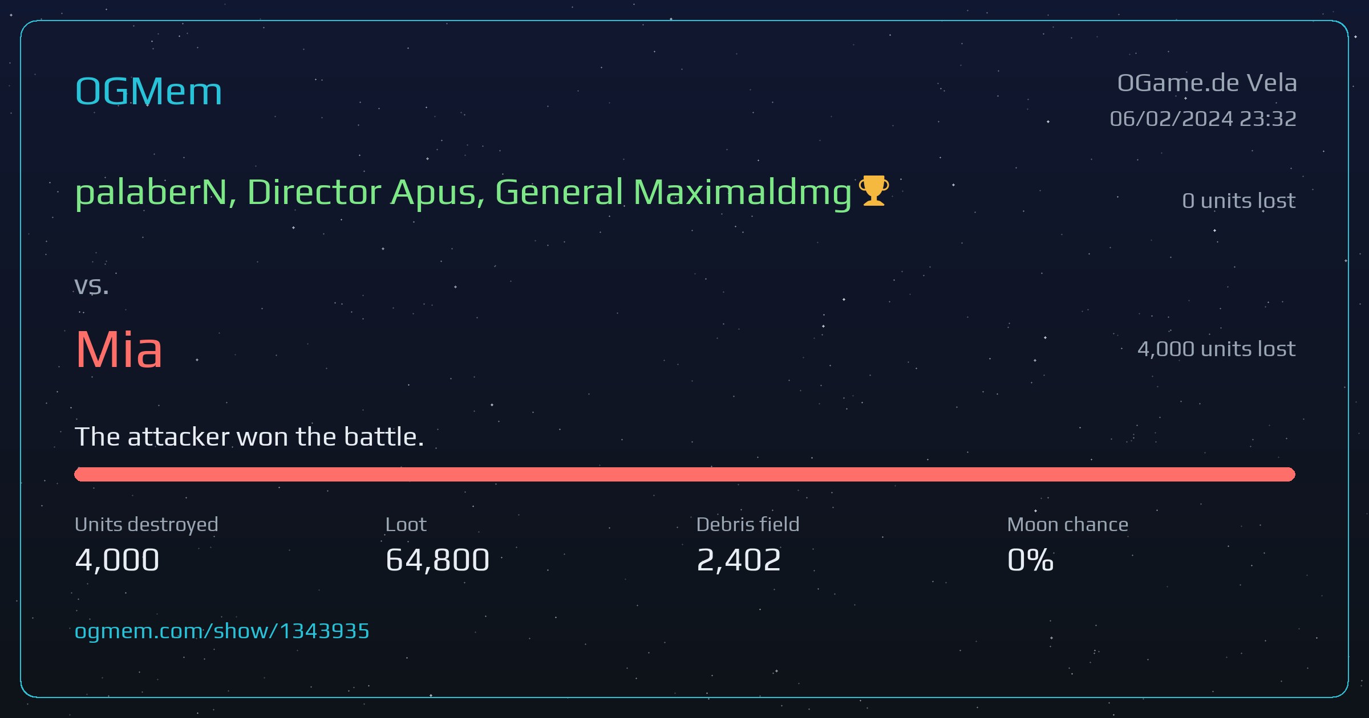Click the Debris field value 2,402
Viewport: 1369px width, 718px height.
click(739, 560)
